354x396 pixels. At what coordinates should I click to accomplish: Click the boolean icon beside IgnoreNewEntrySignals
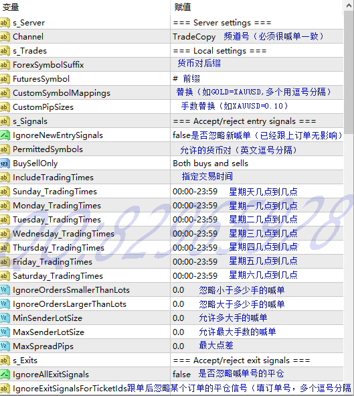click(x=5, y=135)
